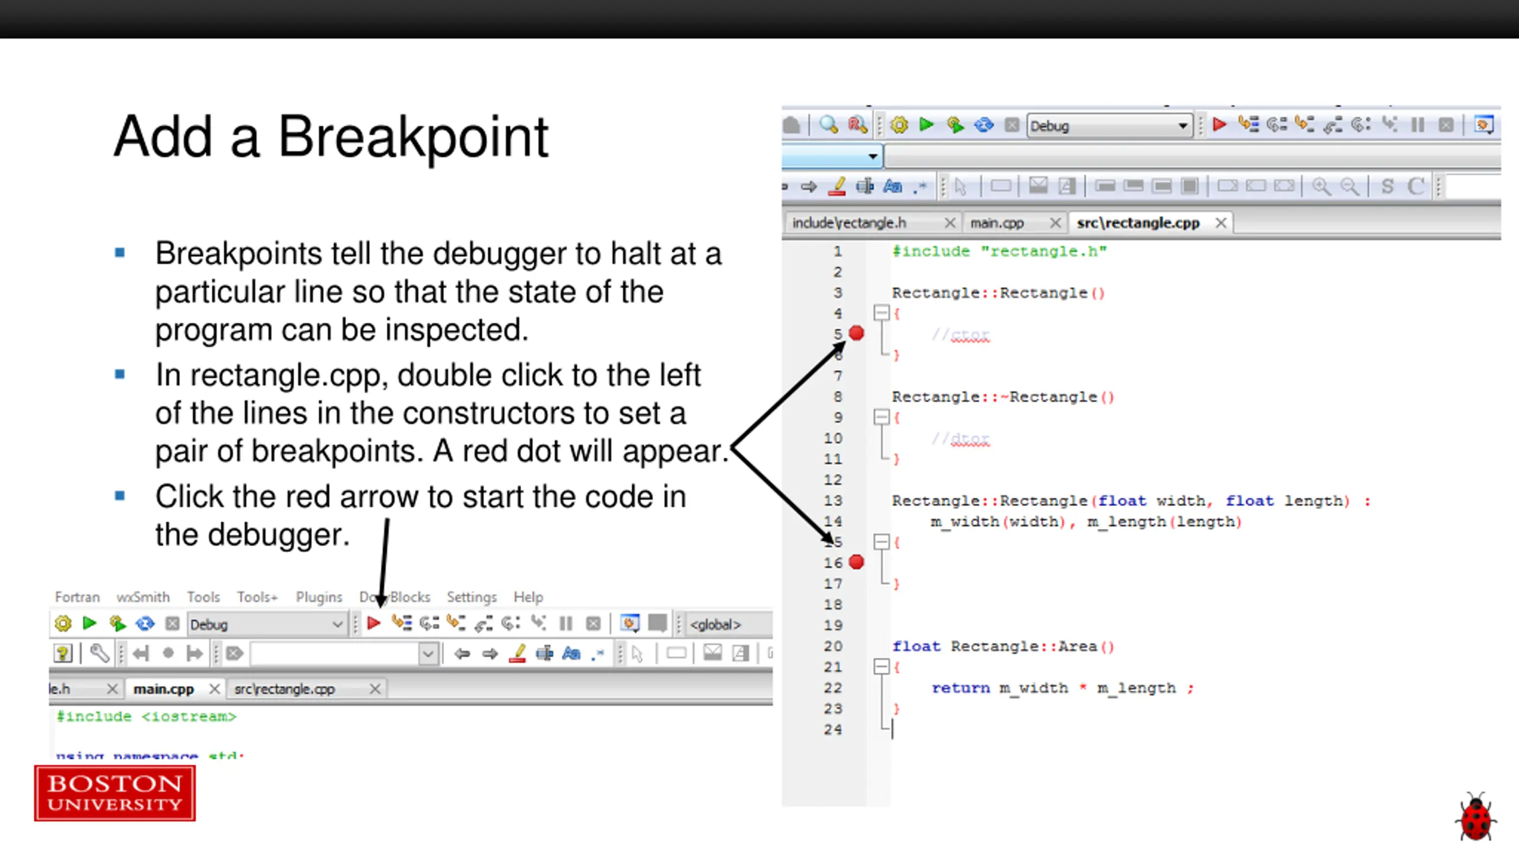Click Step into icon in the main.cpp screenshot
This screenshot has height=854, width=1519.
tap(456, 623)
